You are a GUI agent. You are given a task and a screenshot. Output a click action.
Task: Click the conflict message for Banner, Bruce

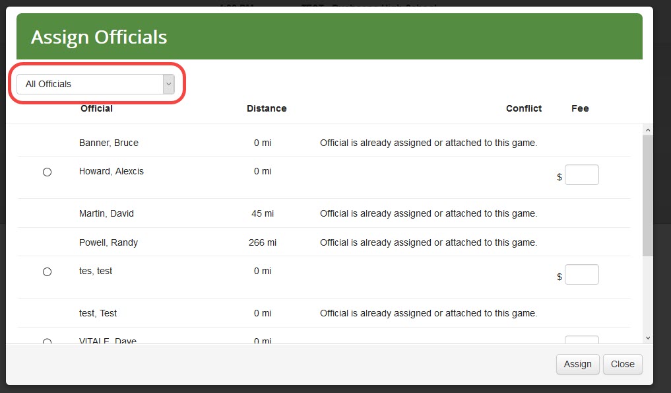coord(428,143)
